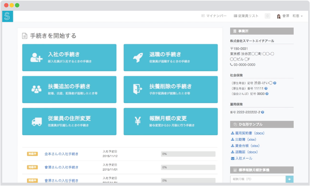
Task: Click 対応中 badge on 金本さん row
Action: point(32,154)
